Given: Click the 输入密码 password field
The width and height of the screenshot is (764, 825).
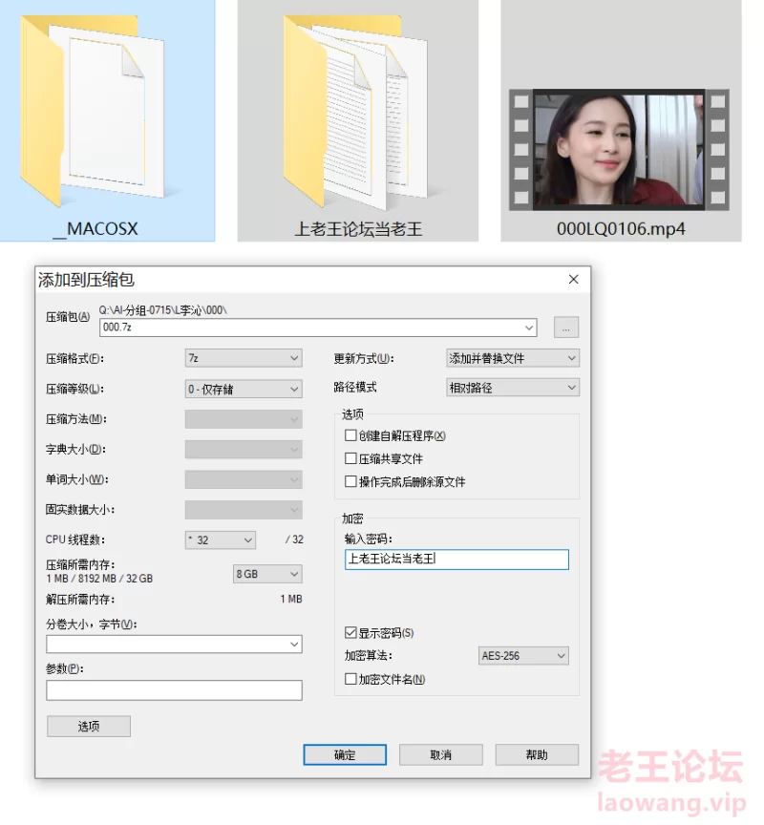Looking at the screenshot, I should (x=456, y=560).
